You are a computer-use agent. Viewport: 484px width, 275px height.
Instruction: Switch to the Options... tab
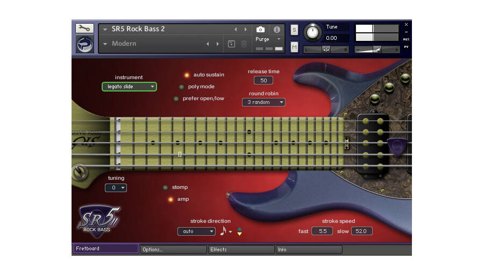(174, 250)
